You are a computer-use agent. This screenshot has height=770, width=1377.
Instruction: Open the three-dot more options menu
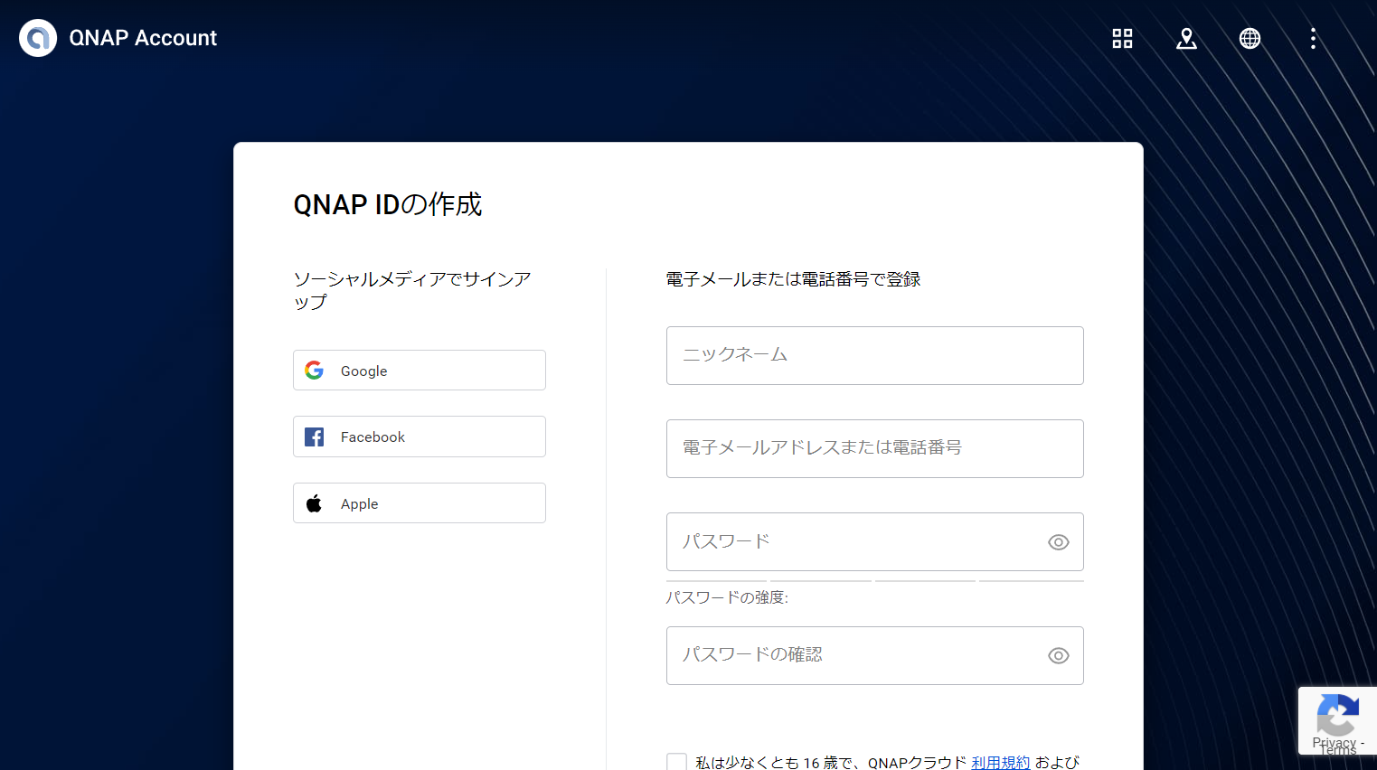1313,38
